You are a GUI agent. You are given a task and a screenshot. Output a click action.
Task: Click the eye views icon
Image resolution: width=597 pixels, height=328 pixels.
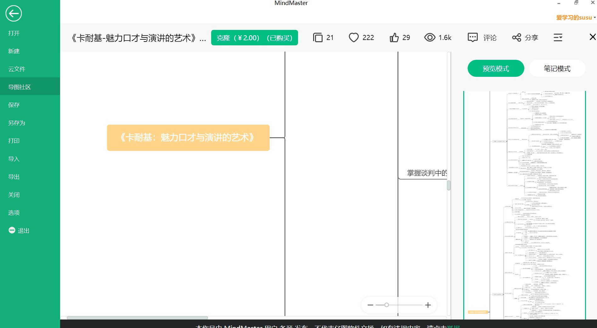pos(430,37)
